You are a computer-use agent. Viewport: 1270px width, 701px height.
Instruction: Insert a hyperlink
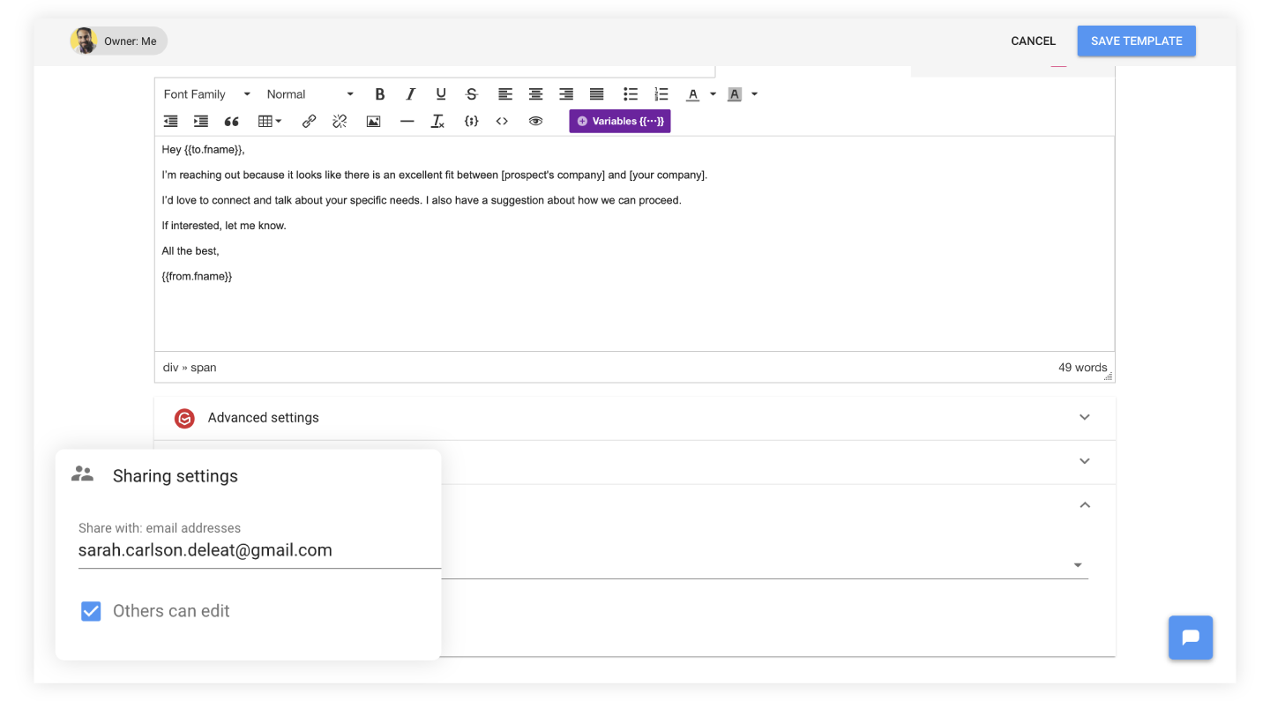308,121
